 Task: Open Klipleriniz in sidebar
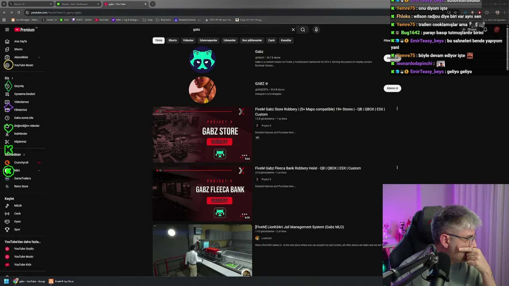tap(20, 142)
